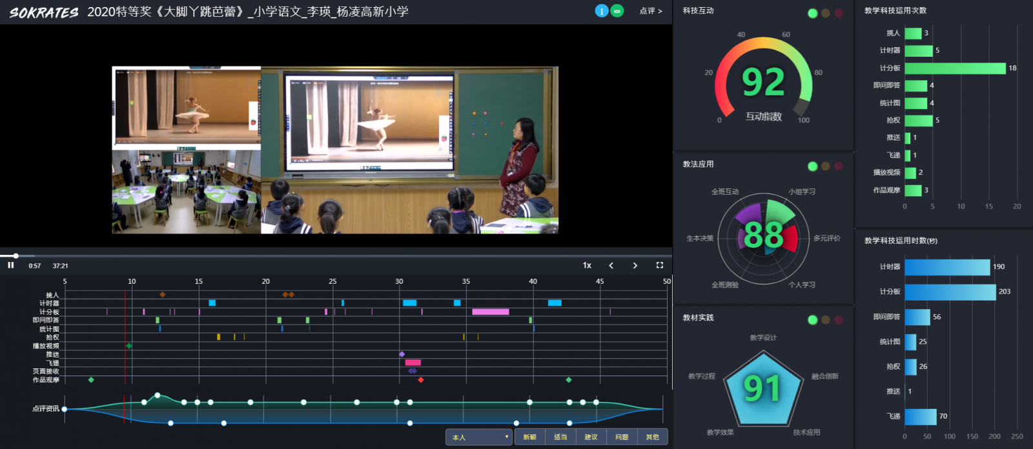
Task: Click the red diamond marker in 作品观摩 row
Action: point(421,380)
